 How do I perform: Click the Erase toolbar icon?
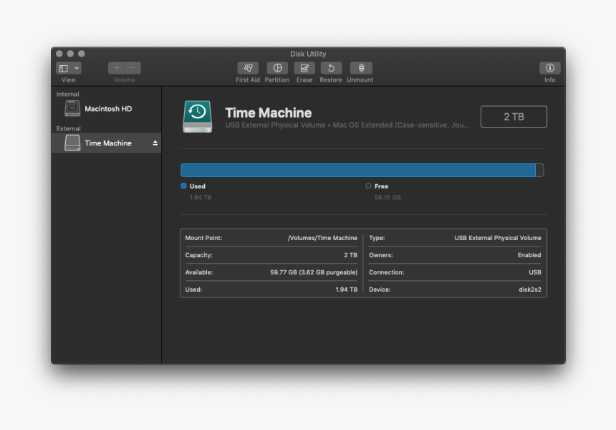click(x=304, y=68)
